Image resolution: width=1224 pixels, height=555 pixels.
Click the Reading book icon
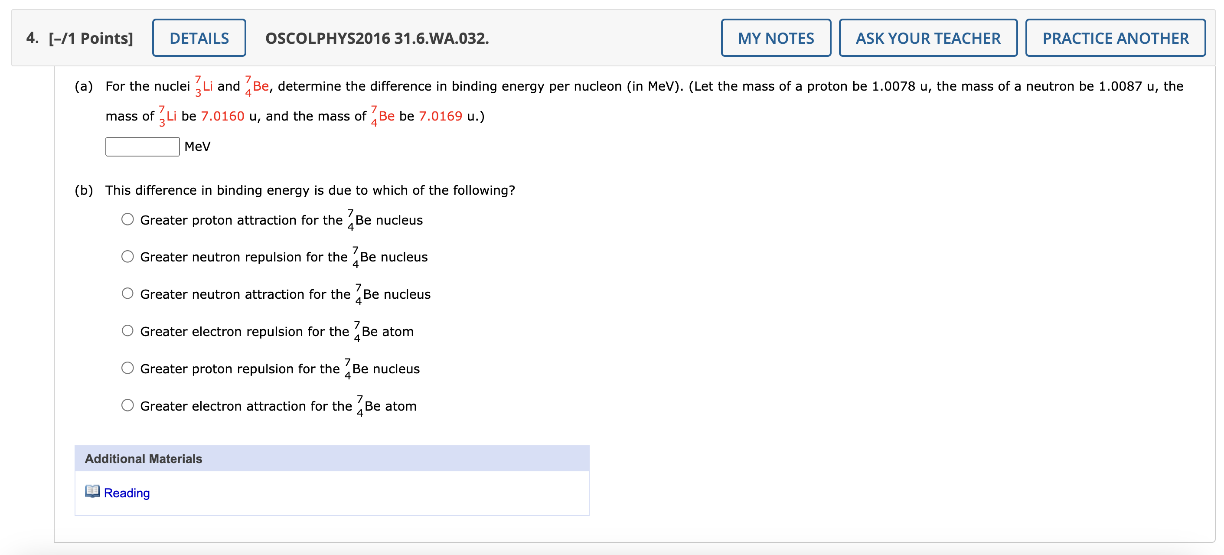93,493
